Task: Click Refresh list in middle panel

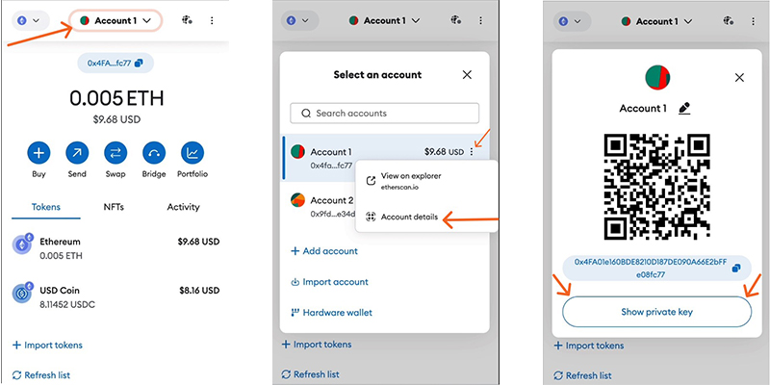Action: pyautogui.click(x=311, y=374)
